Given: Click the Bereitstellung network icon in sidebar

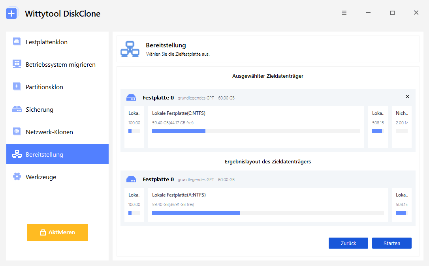Looking at the screenshot, I should click(17, 154).
